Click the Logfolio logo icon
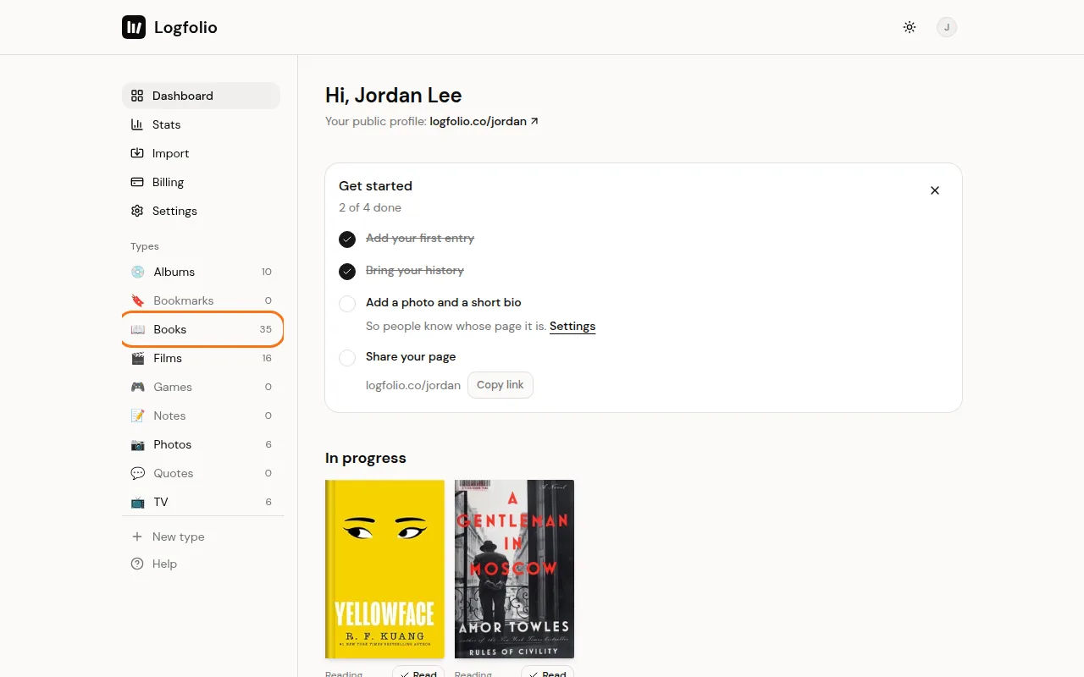This screenshot has width=1084, height=677. click(x=134, y=27)
